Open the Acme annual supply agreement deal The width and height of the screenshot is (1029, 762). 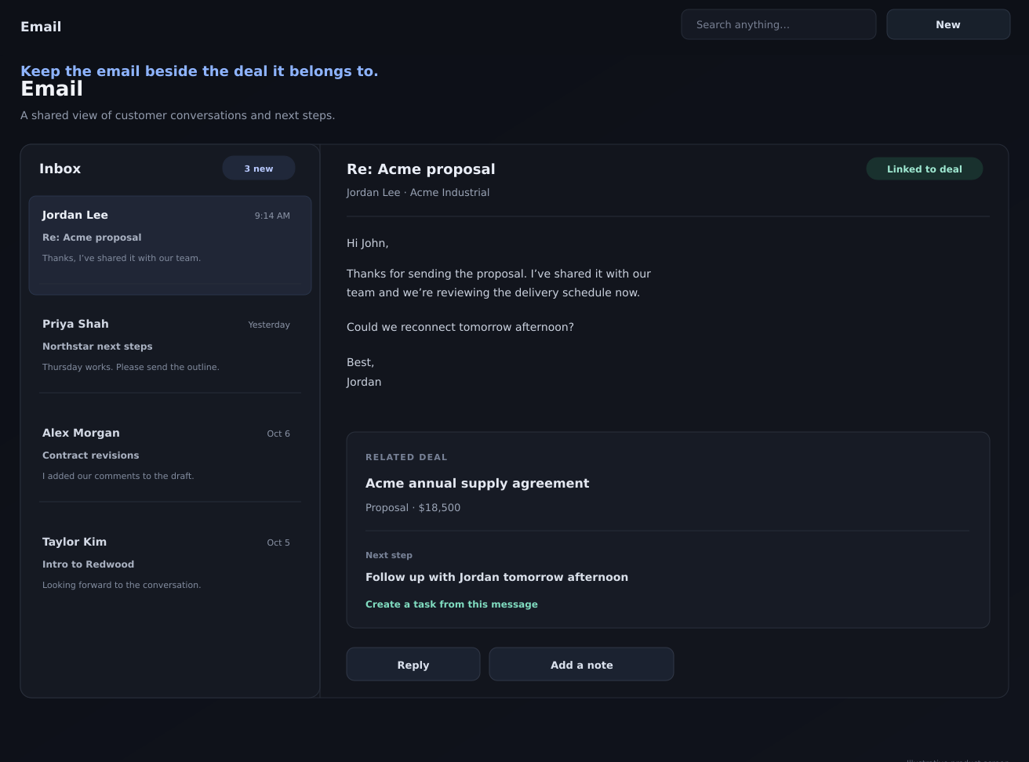(477, 484)
